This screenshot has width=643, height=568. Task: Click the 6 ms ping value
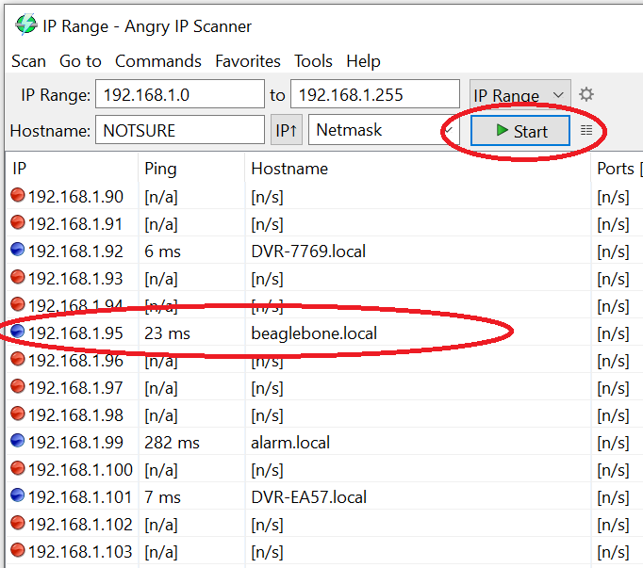(162, 252)
